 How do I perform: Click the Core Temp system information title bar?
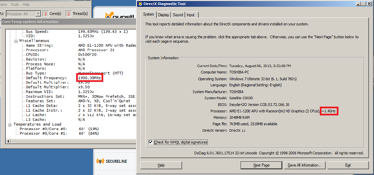[x=68, y=22]
